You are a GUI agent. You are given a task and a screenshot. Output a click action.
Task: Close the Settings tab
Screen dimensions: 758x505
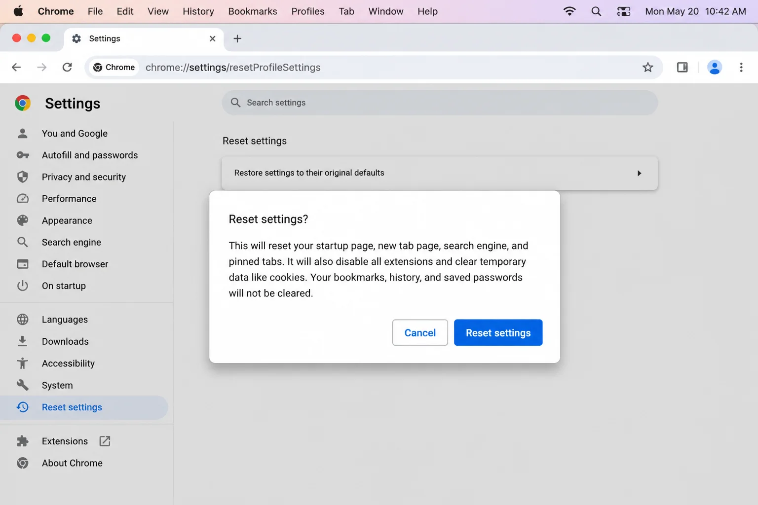point(213,38)
